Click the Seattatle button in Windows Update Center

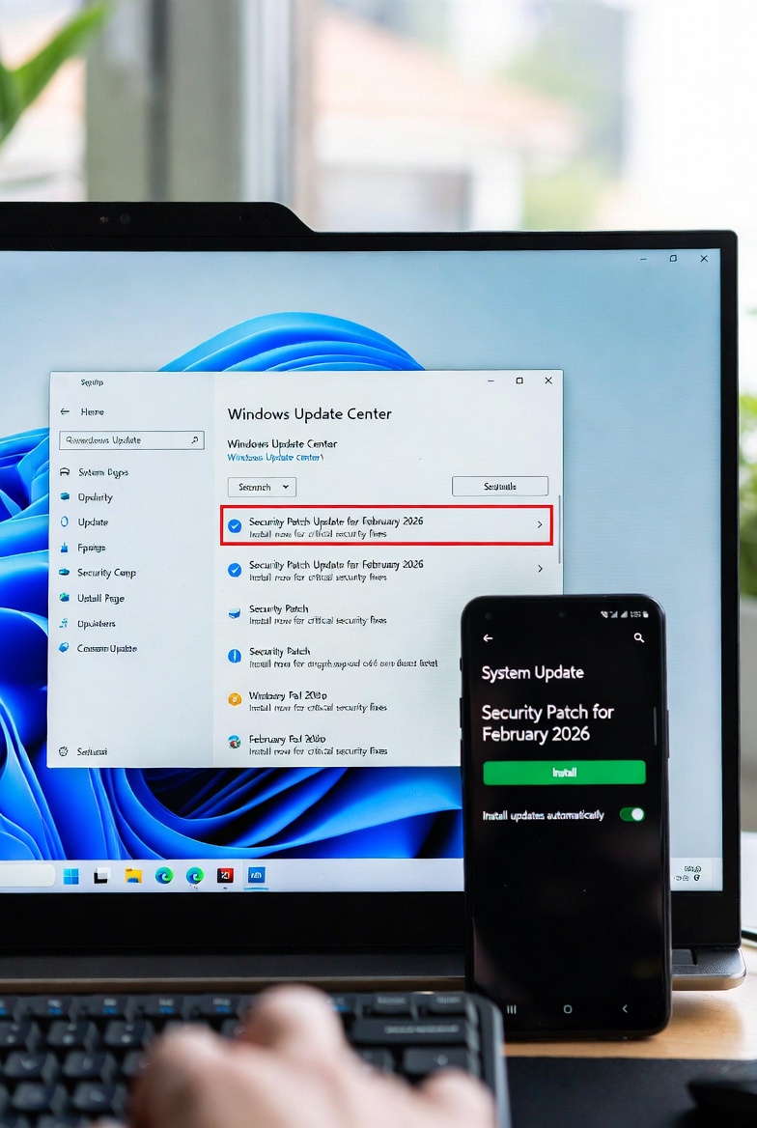[x=500, y=487]
